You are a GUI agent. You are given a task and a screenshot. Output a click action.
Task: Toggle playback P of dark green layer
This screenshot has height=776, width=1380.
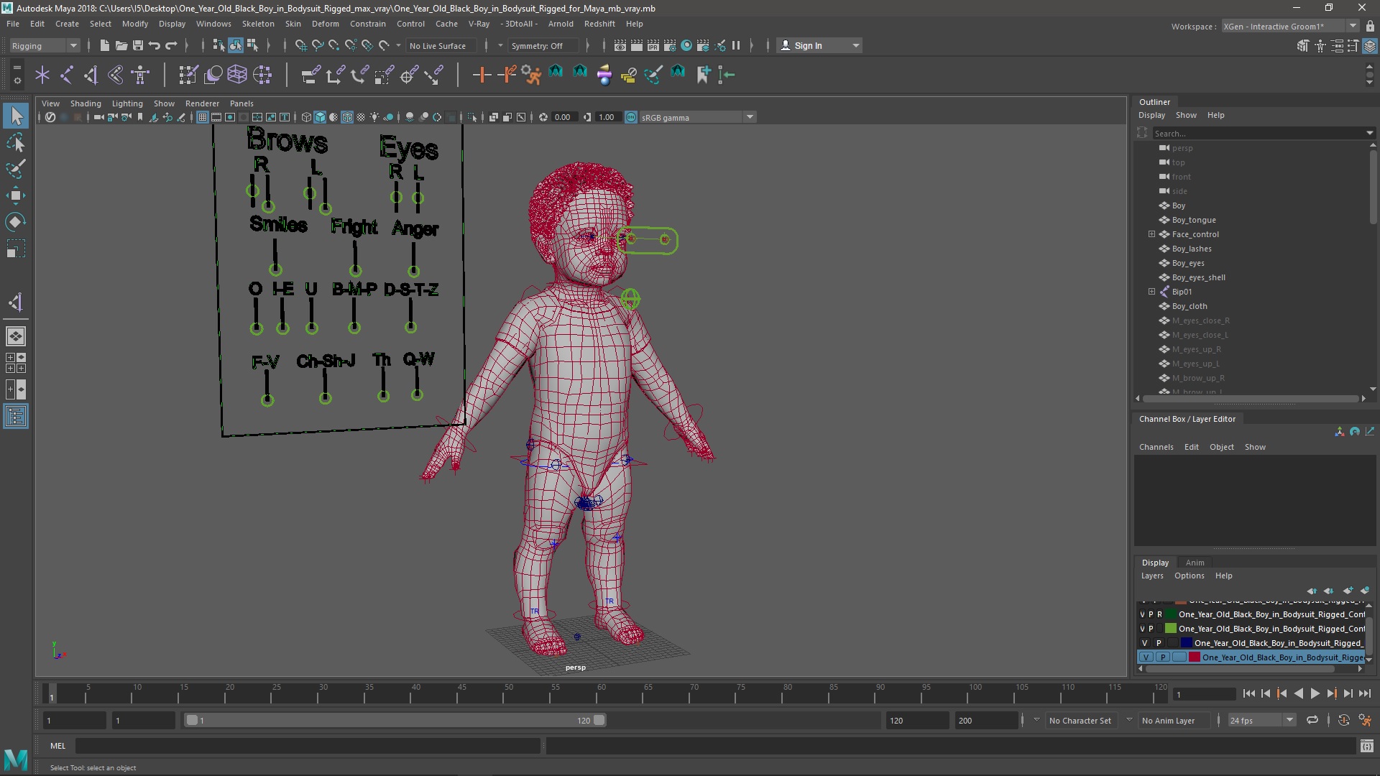1151,614
